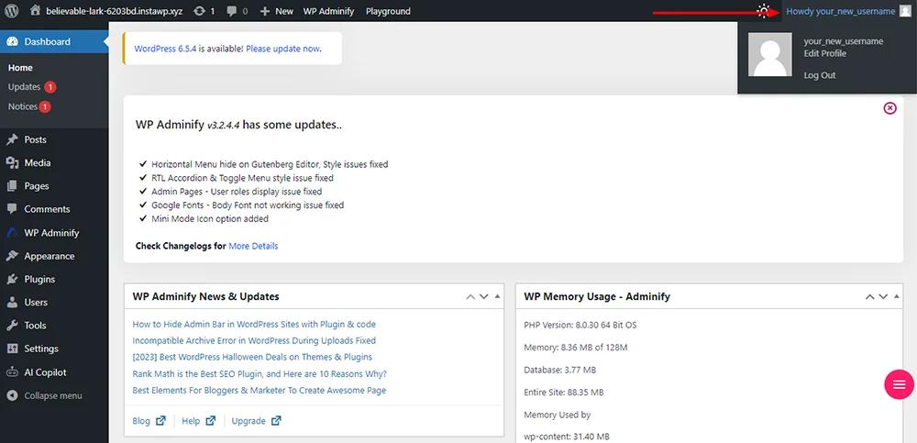This screenshot has width=917, height=443.
Task: Toggle News & Updates panel collapse triangle
Action: coord(497,296)
